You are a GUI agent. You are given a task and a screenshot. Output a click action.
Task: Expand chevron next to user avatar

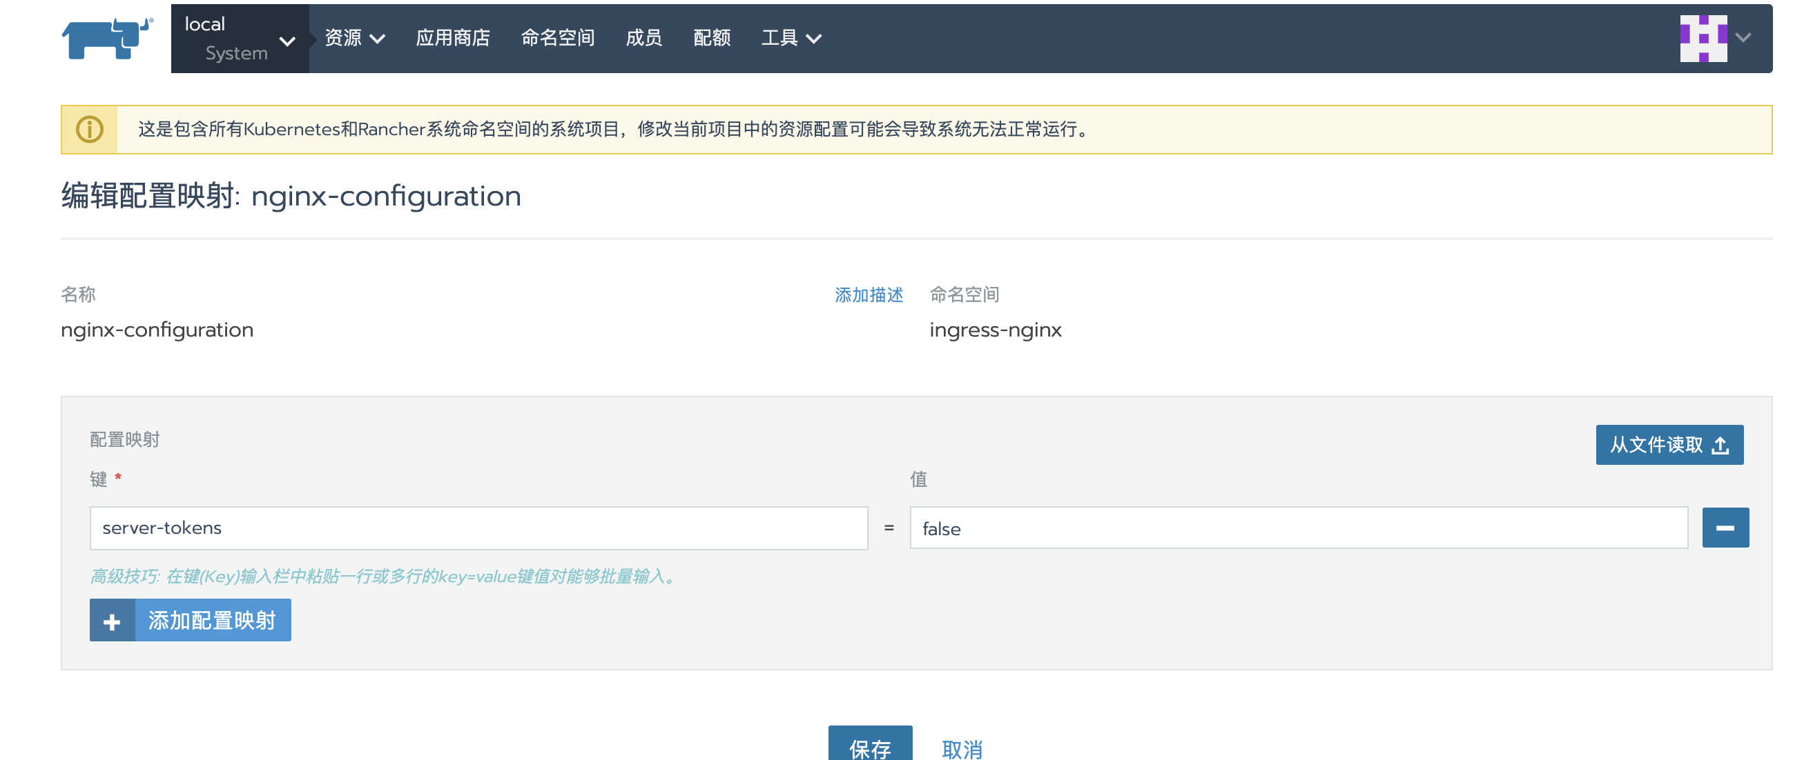(x=1743, y=38)
